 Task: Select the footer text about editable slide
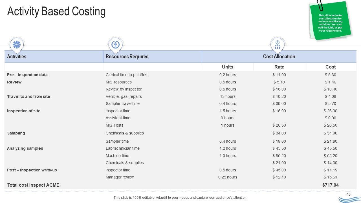(x=180, y=198)
